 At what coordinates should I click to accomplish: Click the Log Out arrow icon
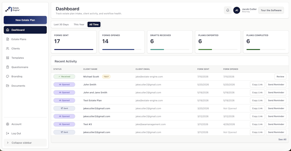pyautogui.click(x=8, y=134)
